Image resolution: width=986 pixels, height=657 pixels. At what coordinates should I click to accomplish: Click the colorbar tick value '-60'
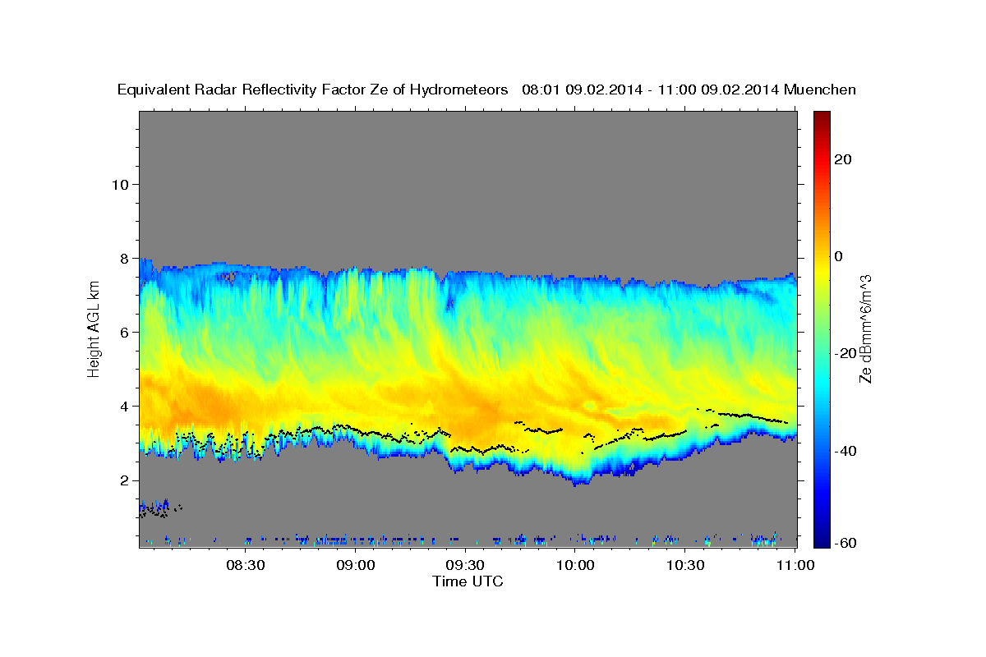845,544
